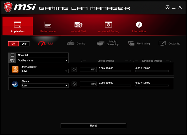Select the Media Streaming film mode
Viewport: 187px width, 135px height.
108,43
